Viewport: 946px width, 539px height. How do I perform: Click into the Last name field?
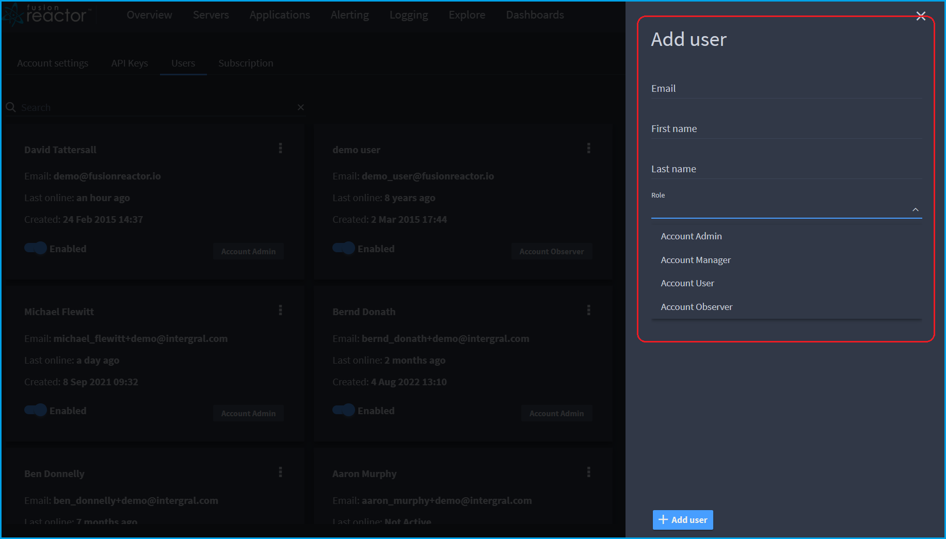786,169
